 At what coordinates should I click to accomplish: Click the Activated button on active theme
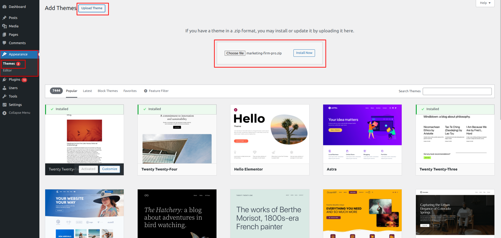(88, 169)
